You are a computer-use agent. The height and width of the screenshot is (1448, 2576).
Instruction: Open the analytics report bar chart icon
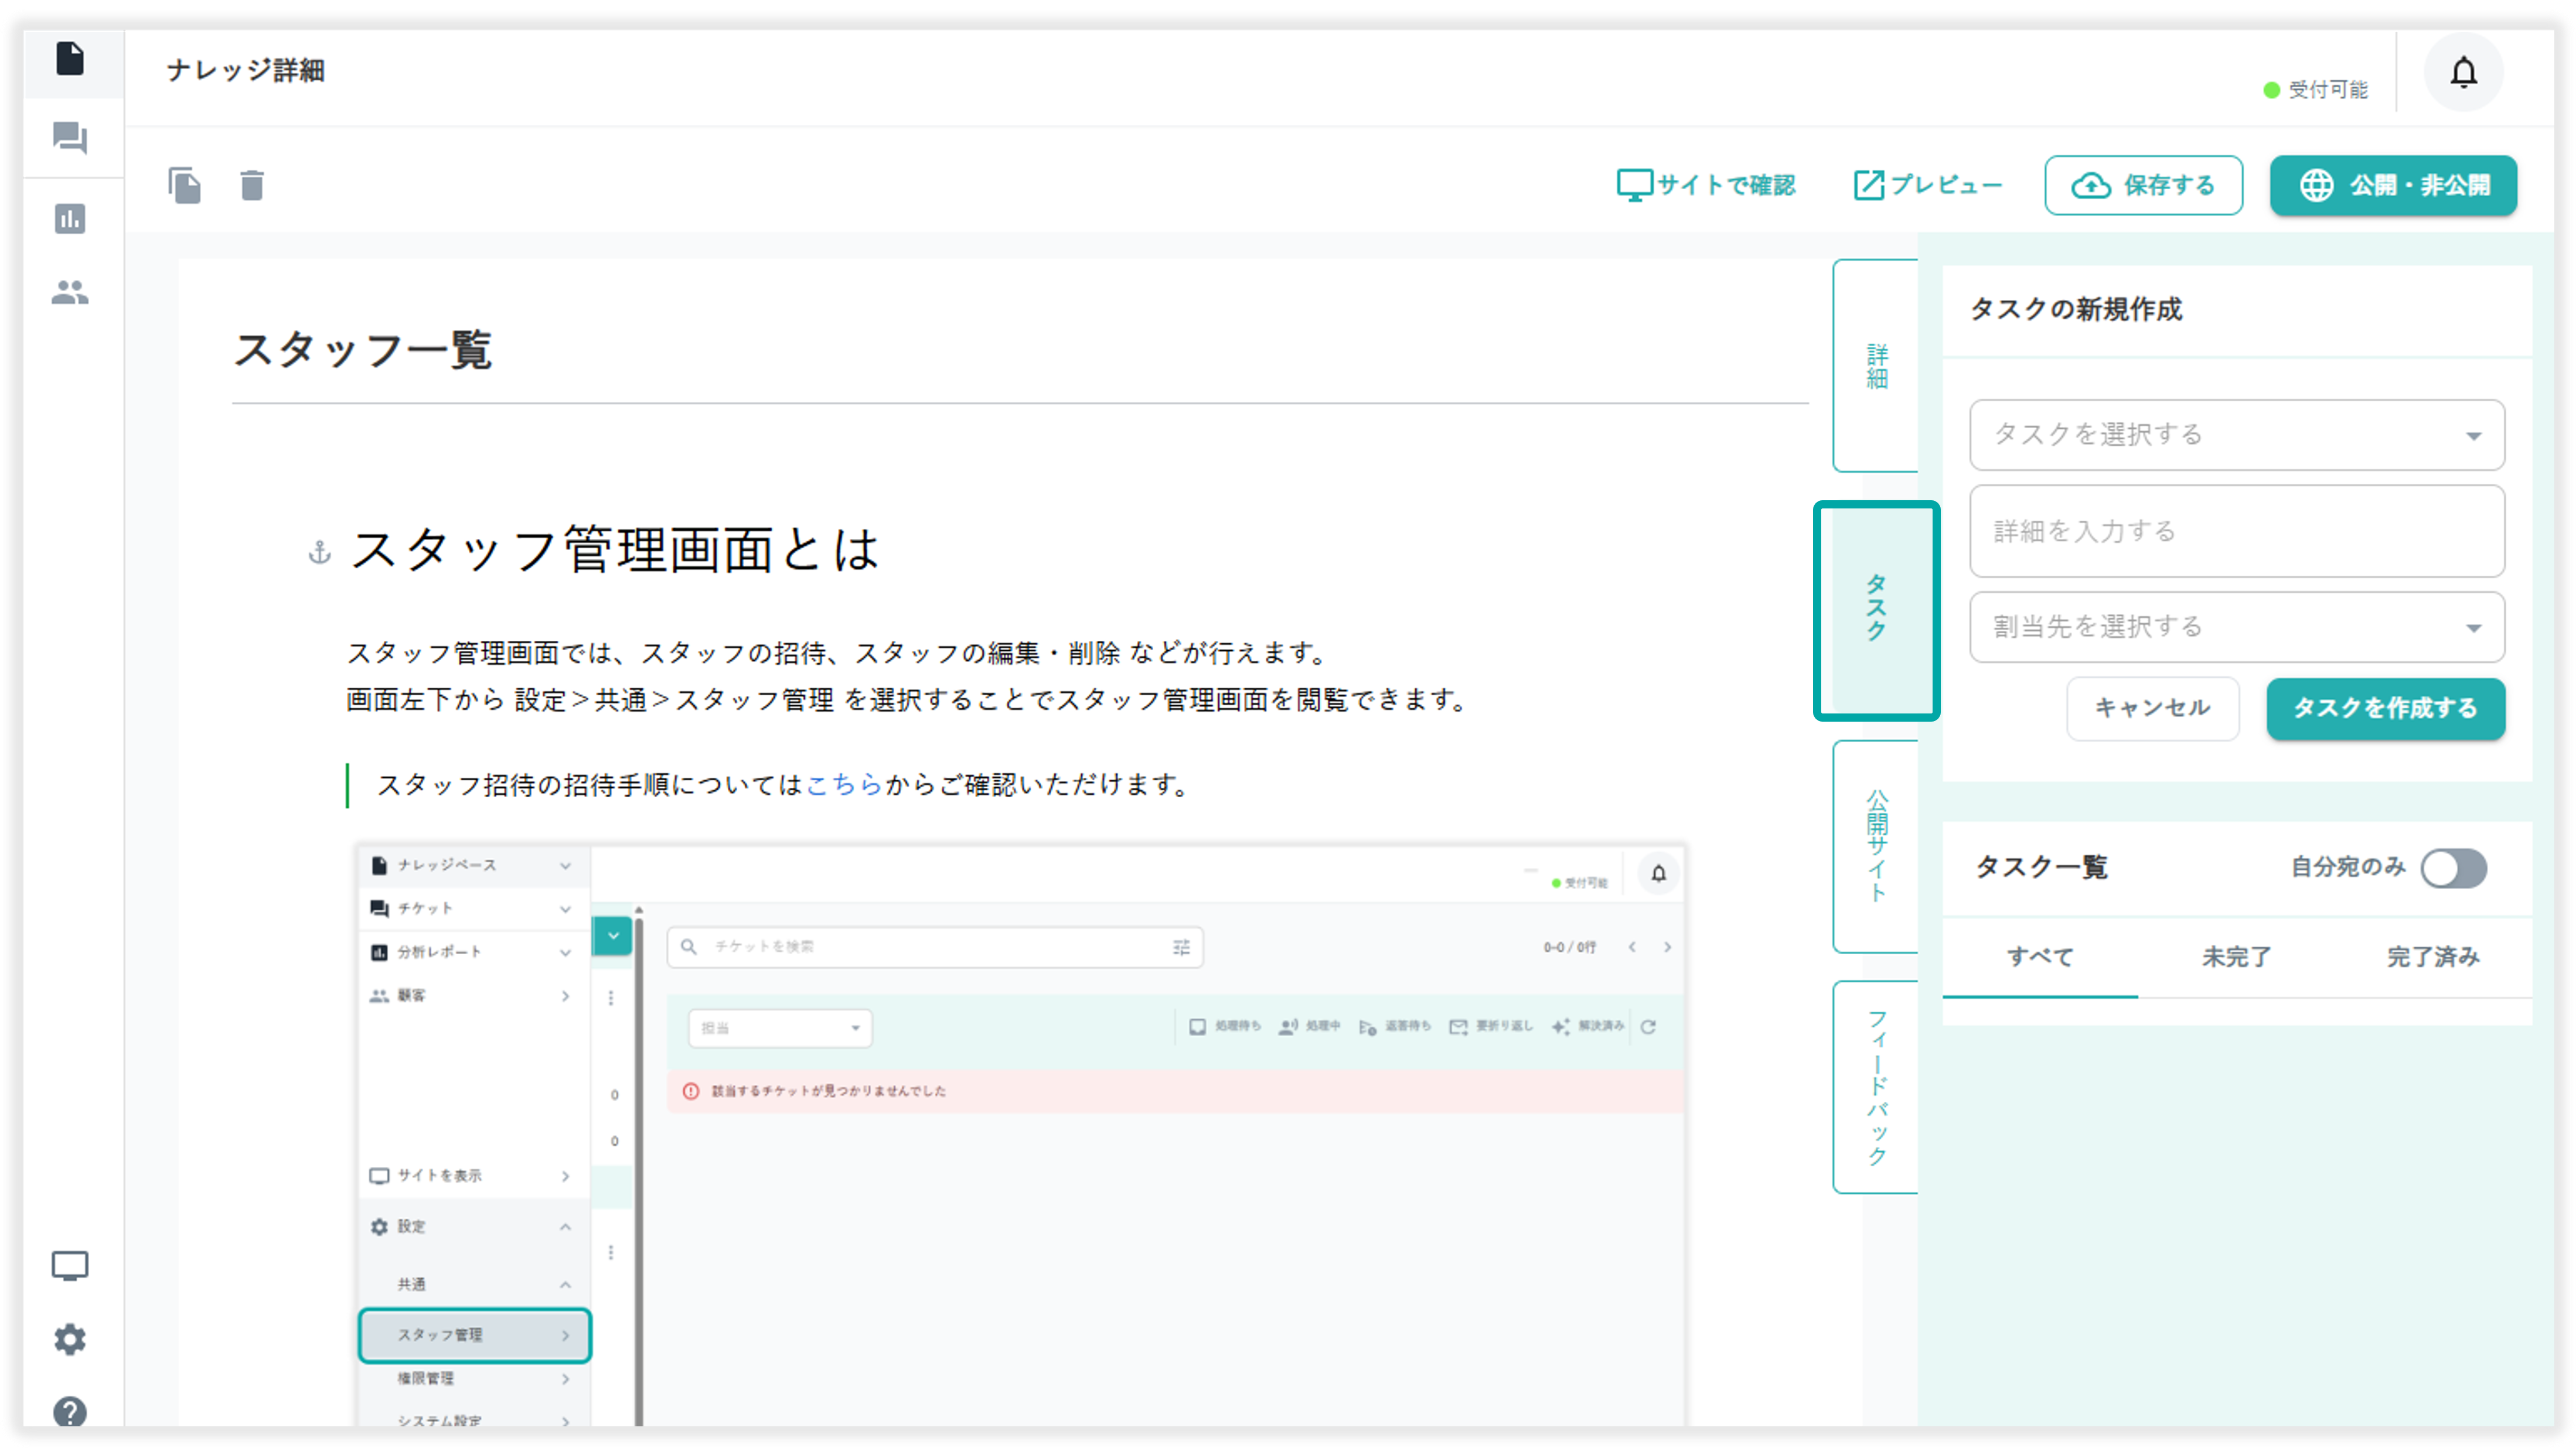tap(70, 218)
